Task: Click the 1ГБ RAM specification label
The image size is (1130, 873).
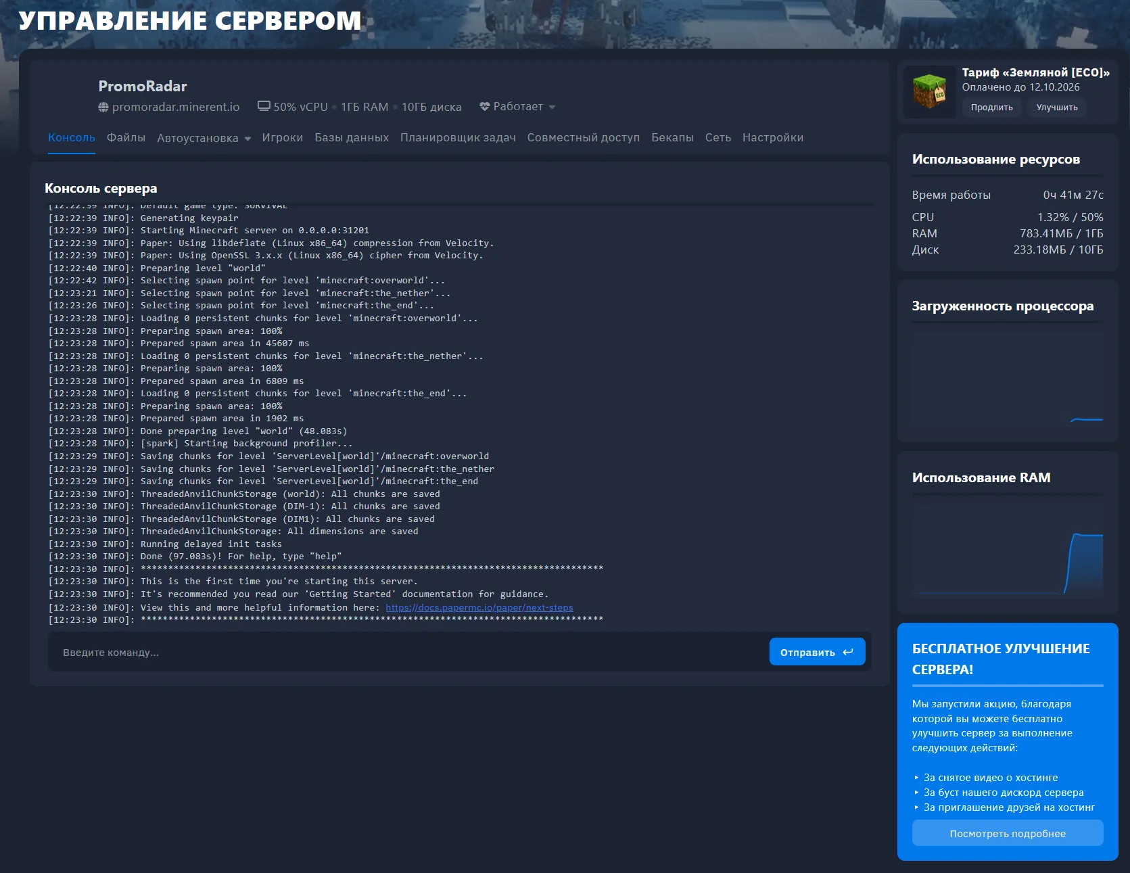Action: click(364, 107)
